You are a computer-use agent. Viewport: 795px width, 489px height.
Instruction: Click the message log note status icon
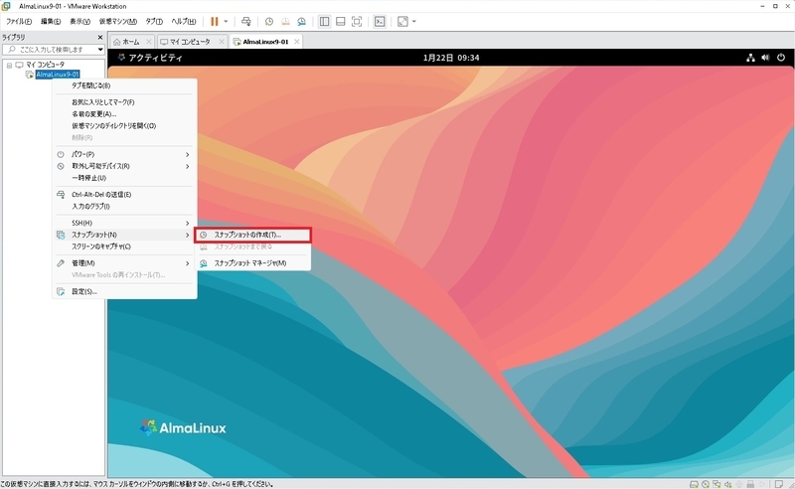779,484
